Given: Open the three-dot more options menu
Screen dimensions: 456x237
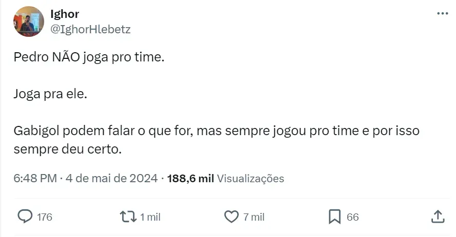Looking at the screenshot, I should 442,14.
